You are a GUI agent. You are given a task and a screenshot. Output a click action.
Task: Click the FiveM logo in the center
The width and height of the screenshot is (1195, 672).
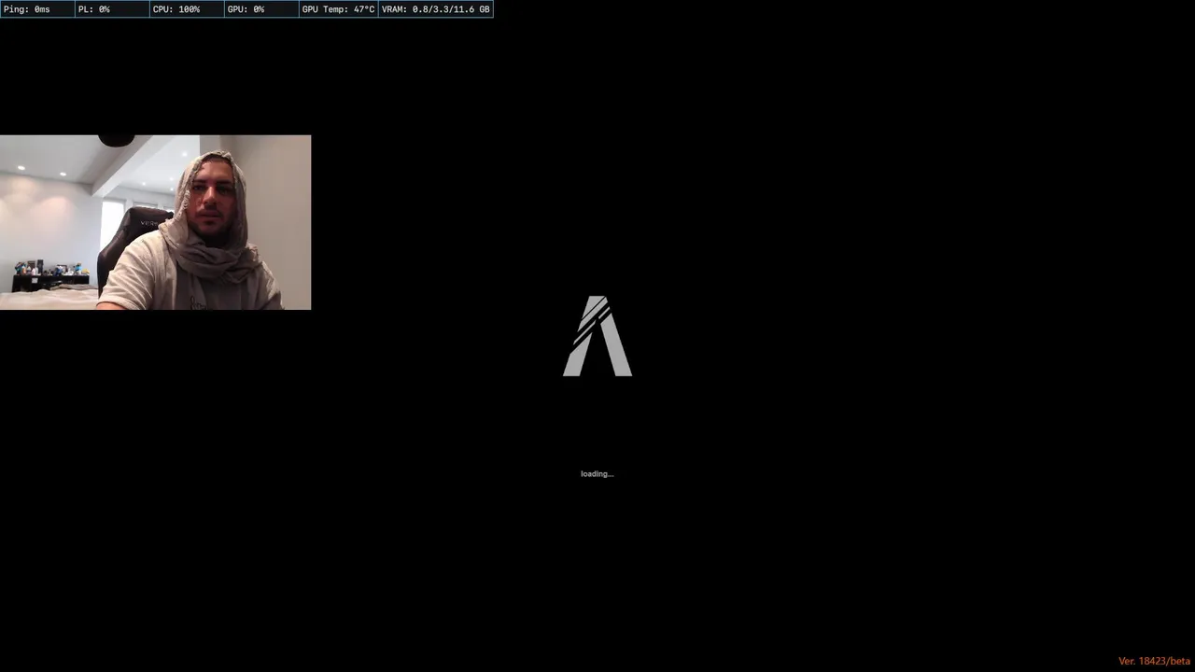pyautogui.click(x=597, y=336)
